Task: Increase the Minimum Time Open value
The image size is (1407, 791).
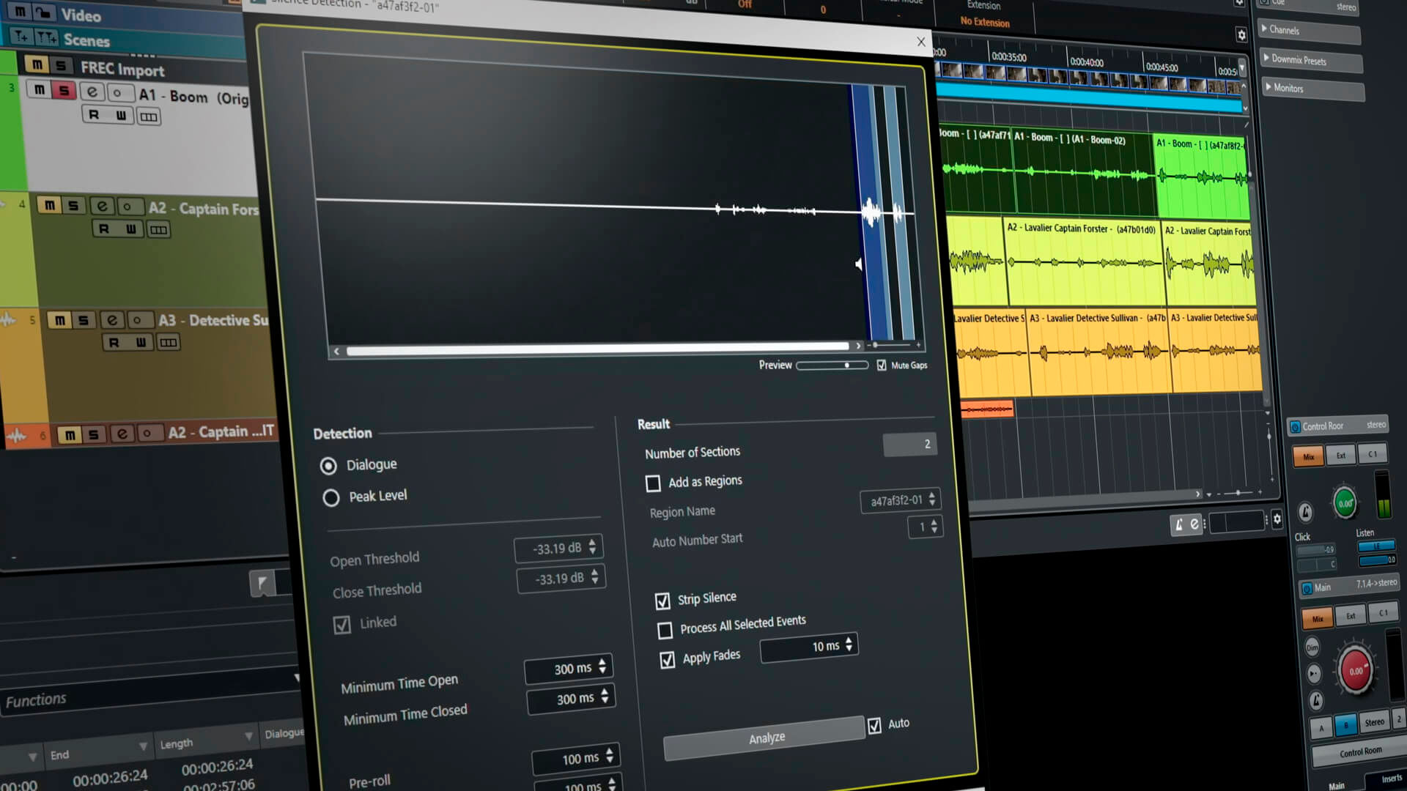Action: point(602,662)
